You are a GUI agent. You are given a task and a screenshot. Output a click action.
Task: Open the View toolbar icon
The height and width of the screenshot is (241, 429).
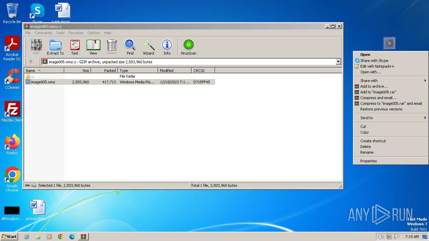(93, 47)
